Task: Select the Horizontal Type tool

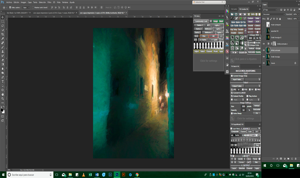Action: click(x=3, y=81)
